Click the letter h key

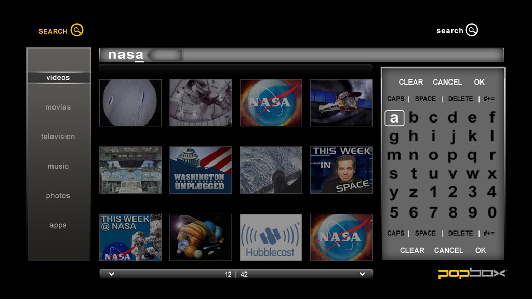click(x=413, y=136)
